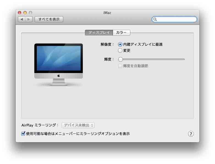
Task: Click the magnifying glass search icon
Action: pyautogui.click(x=155, y=19)
